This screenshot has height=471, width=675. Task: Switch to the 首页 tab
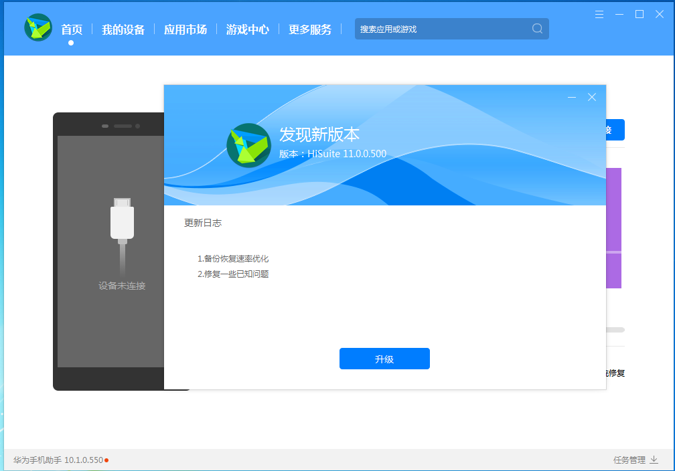tap(71, 29)
